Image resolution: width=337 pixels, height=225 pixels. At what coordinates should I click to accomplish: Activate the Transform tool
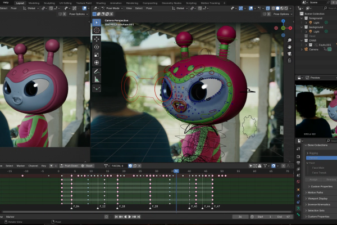pos(97,62)
